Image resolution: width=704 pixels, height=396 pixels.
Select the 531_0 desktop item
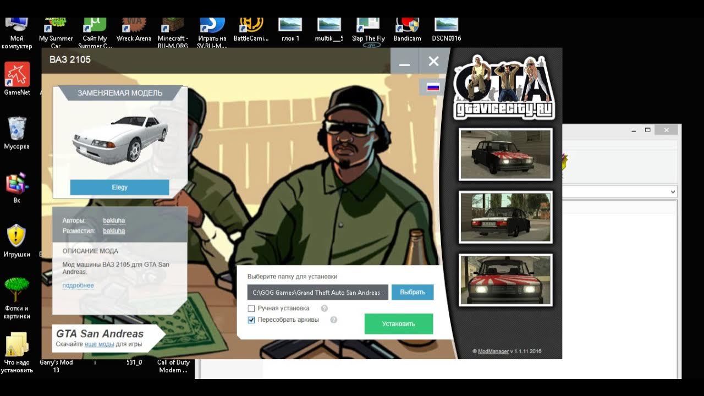pos(134,362)
